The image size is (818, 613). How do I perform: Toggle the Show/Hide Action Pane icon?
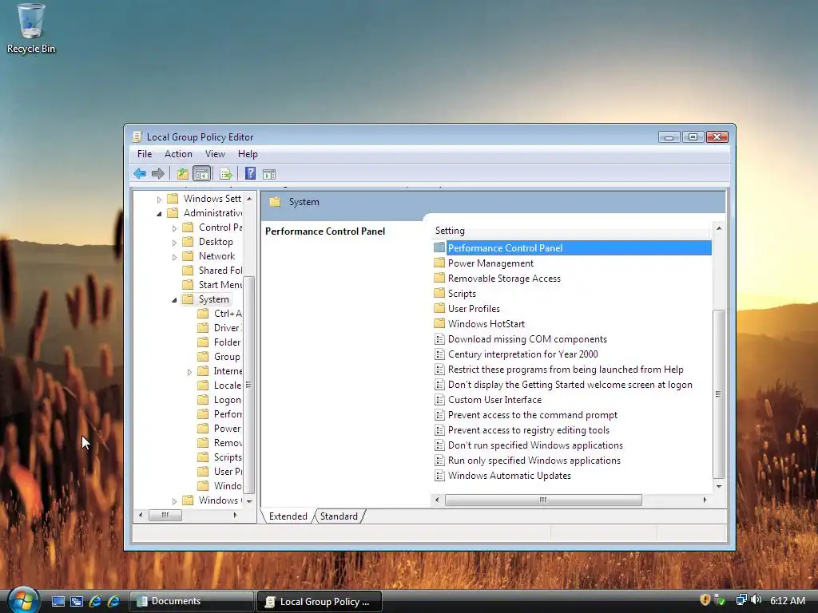coord(269,174)
